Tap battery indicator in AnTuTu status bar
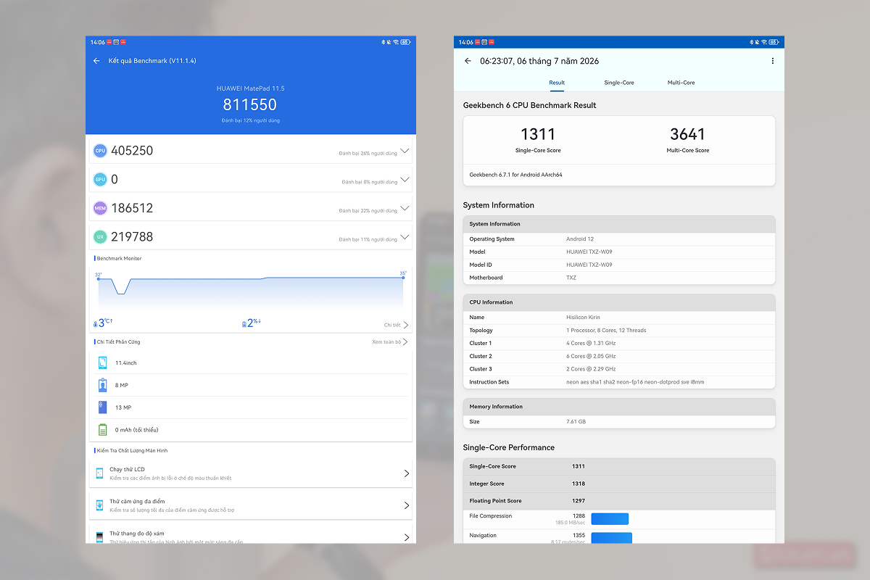This screenshot has width=870, height=580. 405,42
